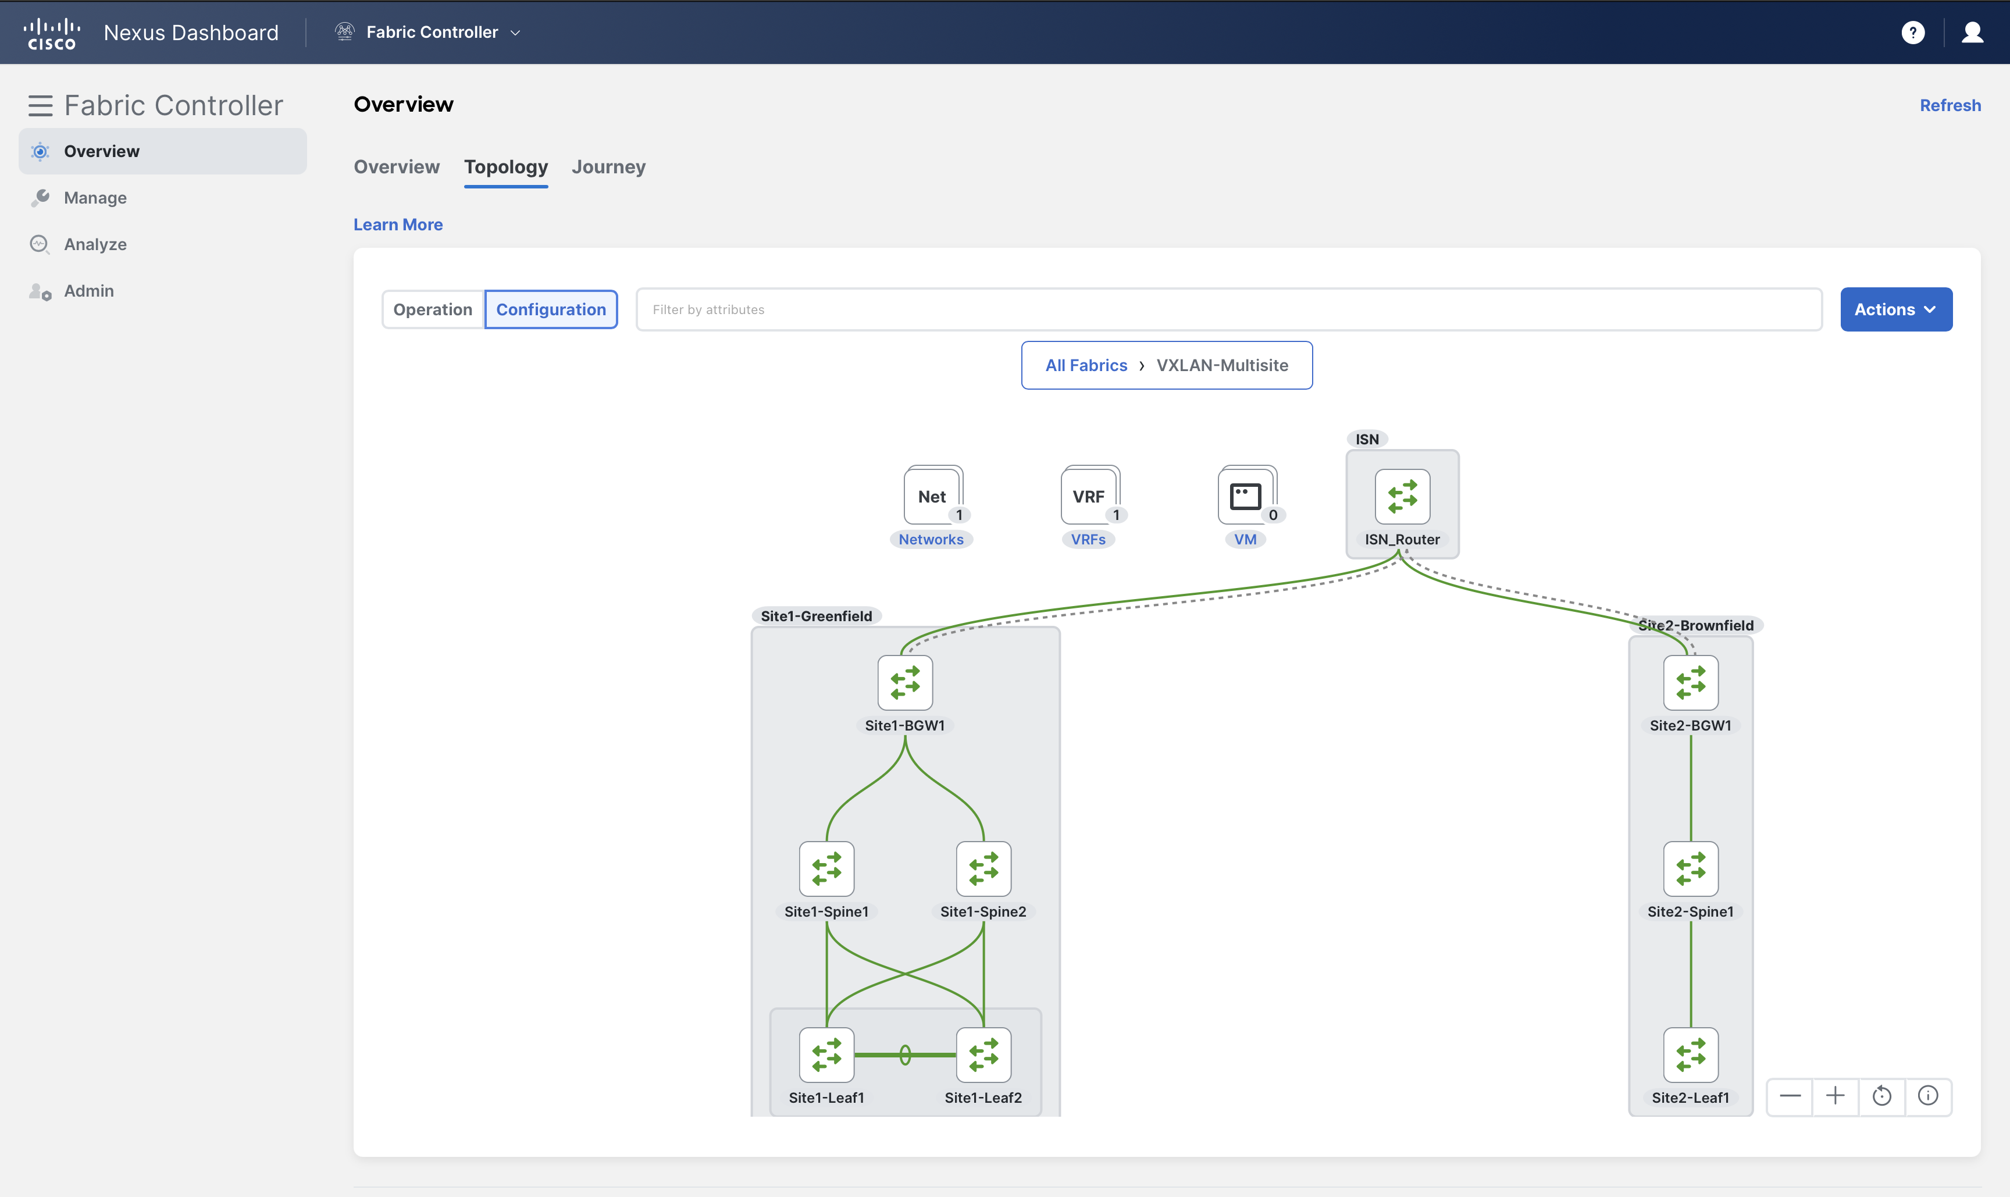Open the help question mark icon

tap(1912, 32)
